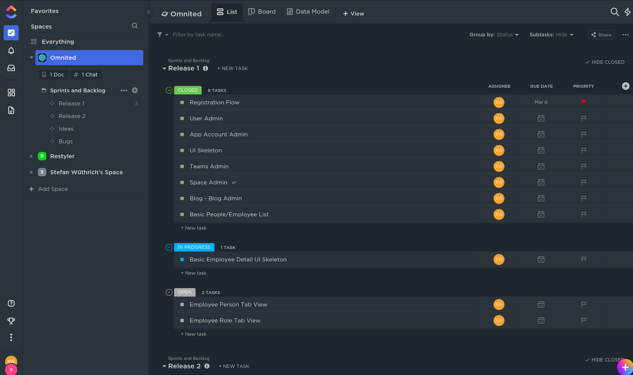Set due date for Basic Employee Detail UI Skeleton

point(541,259)
